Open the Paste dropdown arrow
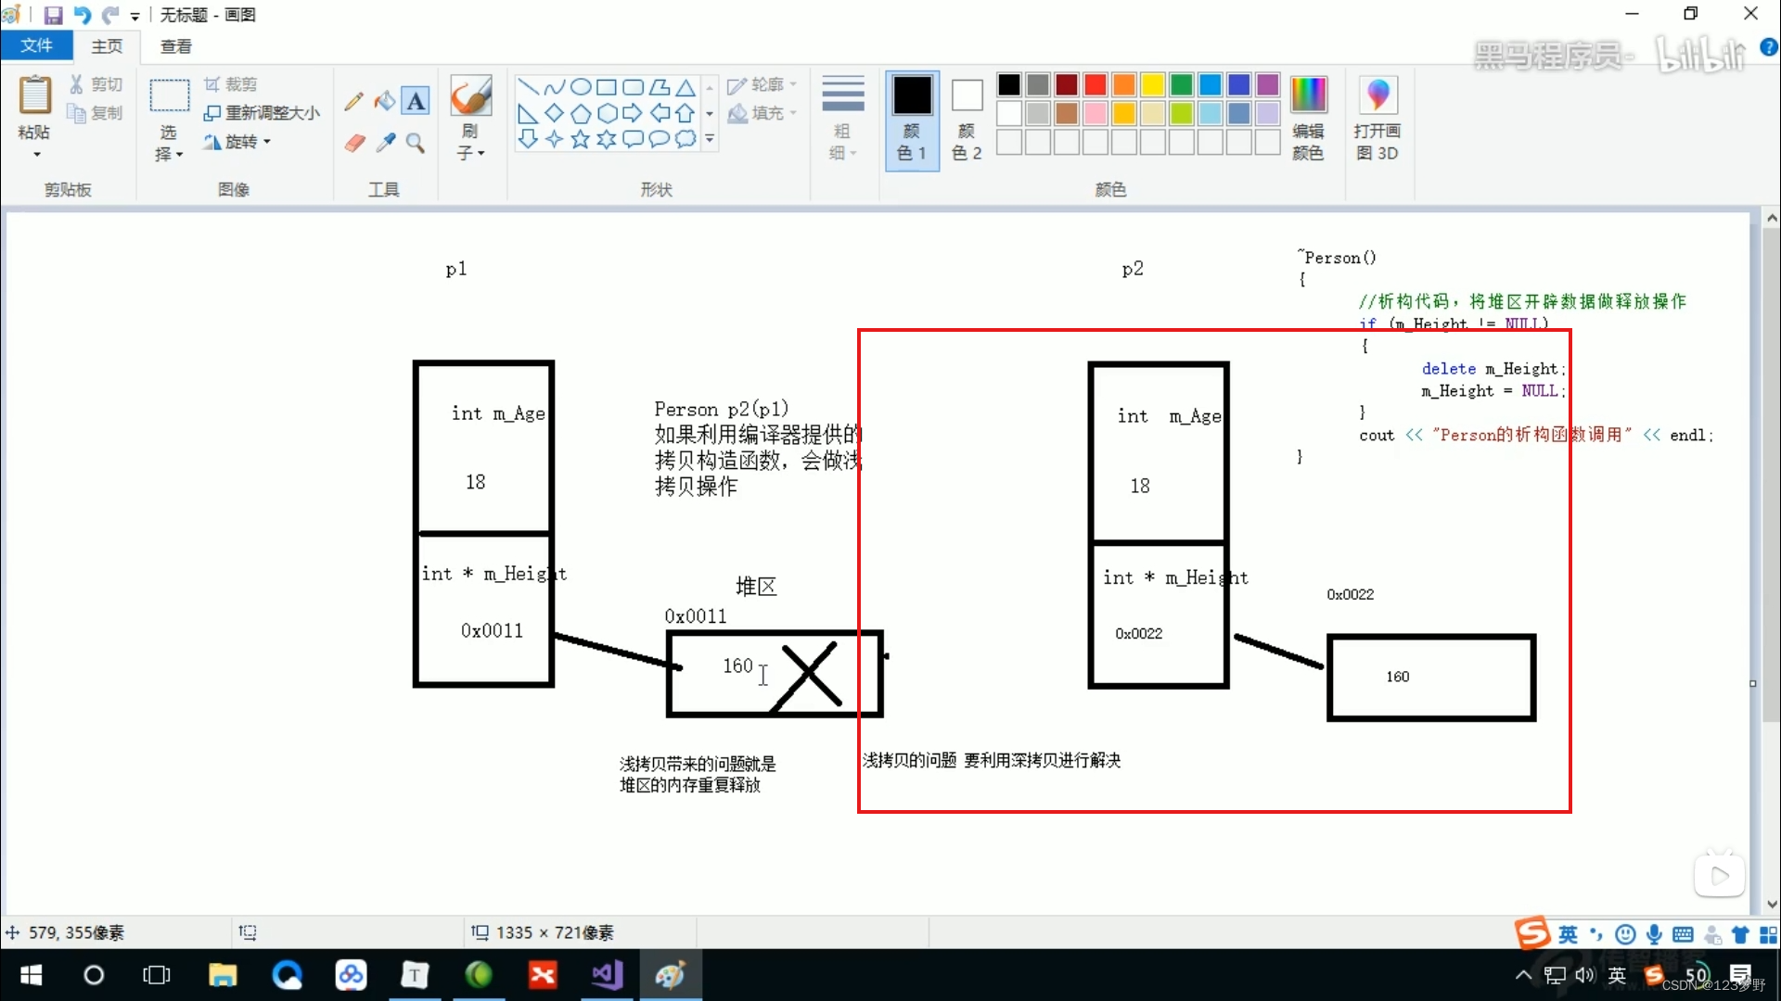Viewport: 1781px width, 1001px height. (x=36, y=154)
